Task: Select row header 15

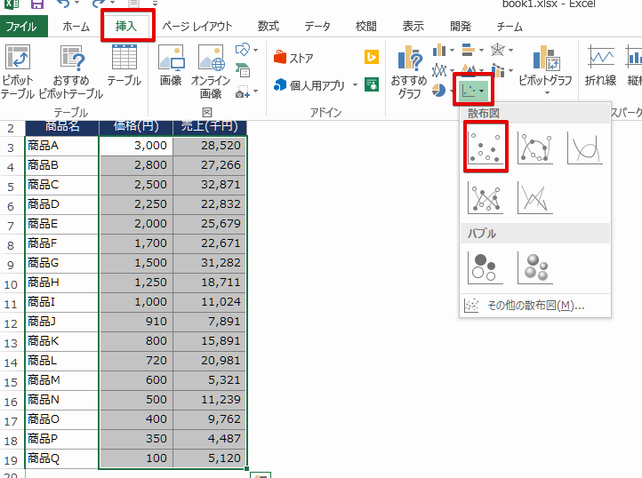Action: (x=12, y=382)
